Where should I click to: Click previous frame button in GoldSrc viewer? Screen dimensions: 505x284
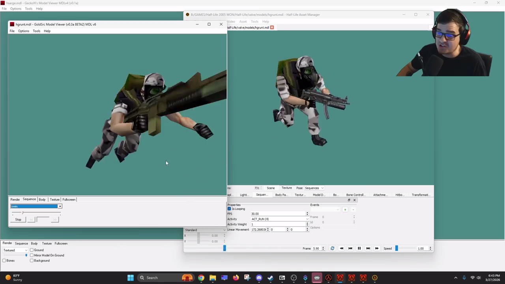pos(31,220)
